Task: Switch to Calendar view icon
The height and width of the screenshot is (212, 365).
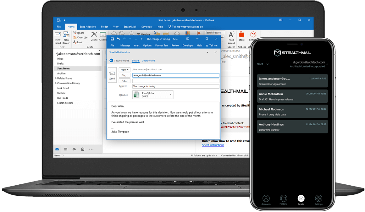Action: pos(66,149)
